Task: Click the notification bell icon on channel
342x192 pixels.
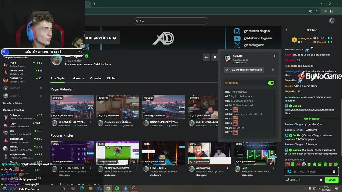Action: tap(206, 57)
